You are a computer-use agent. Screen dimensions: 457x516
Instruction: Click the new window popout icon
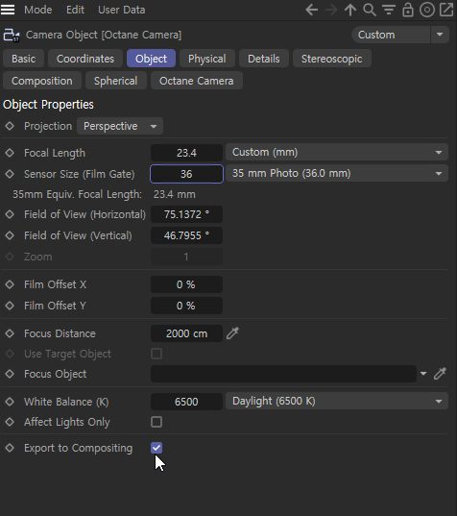[x=446, y=10]
